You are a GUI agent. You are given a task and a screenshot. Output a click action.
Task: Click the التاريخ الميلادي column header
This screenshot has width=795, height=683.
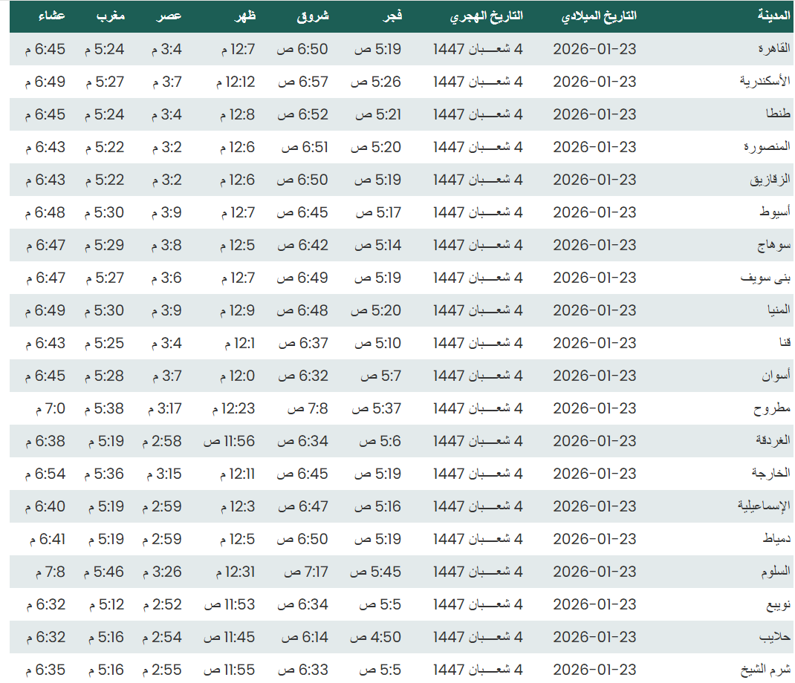[x=598, y=16]
